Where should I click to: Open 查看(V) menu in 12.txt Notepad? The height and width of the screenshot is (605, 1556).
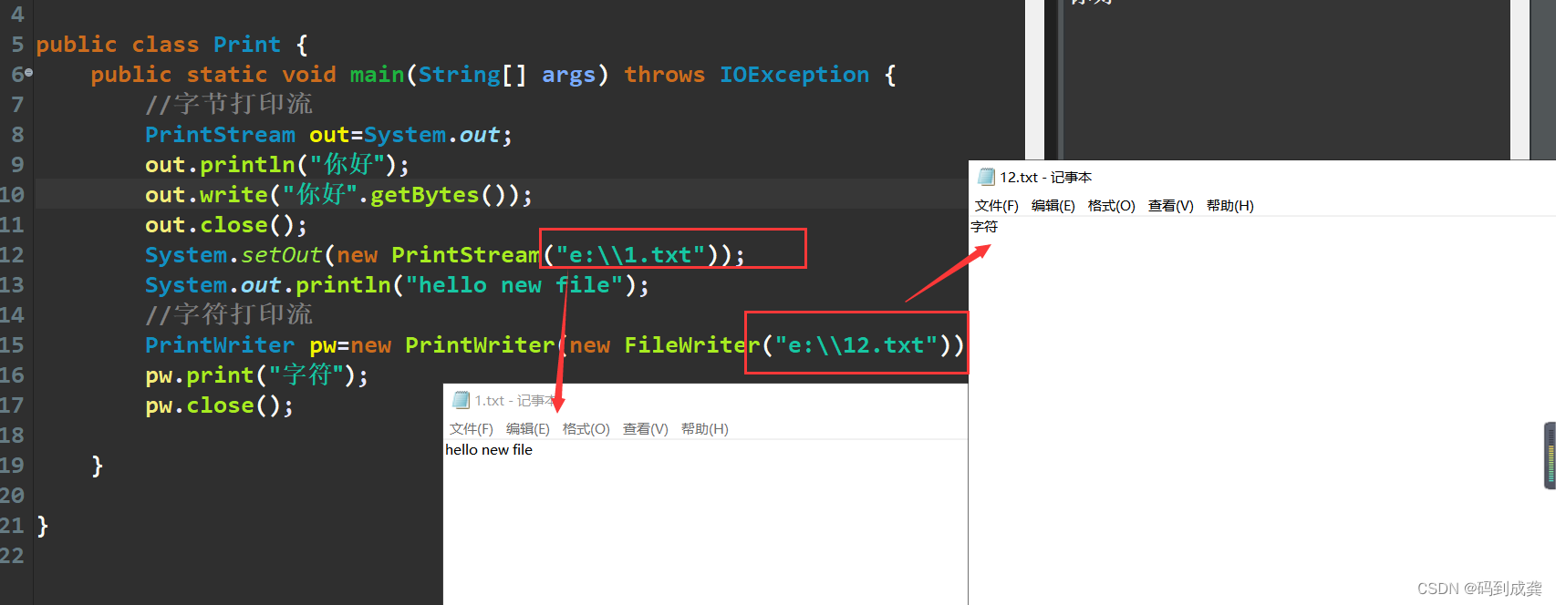pos(1170,206)
